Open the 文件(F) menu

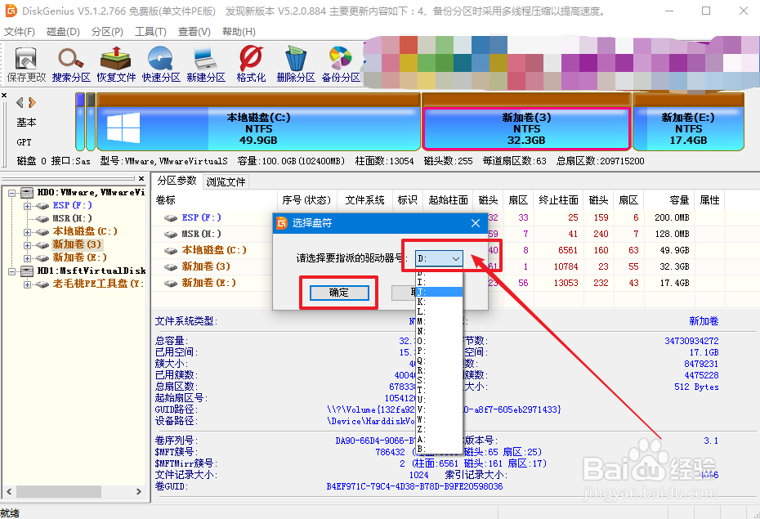[x=20, y=32]
